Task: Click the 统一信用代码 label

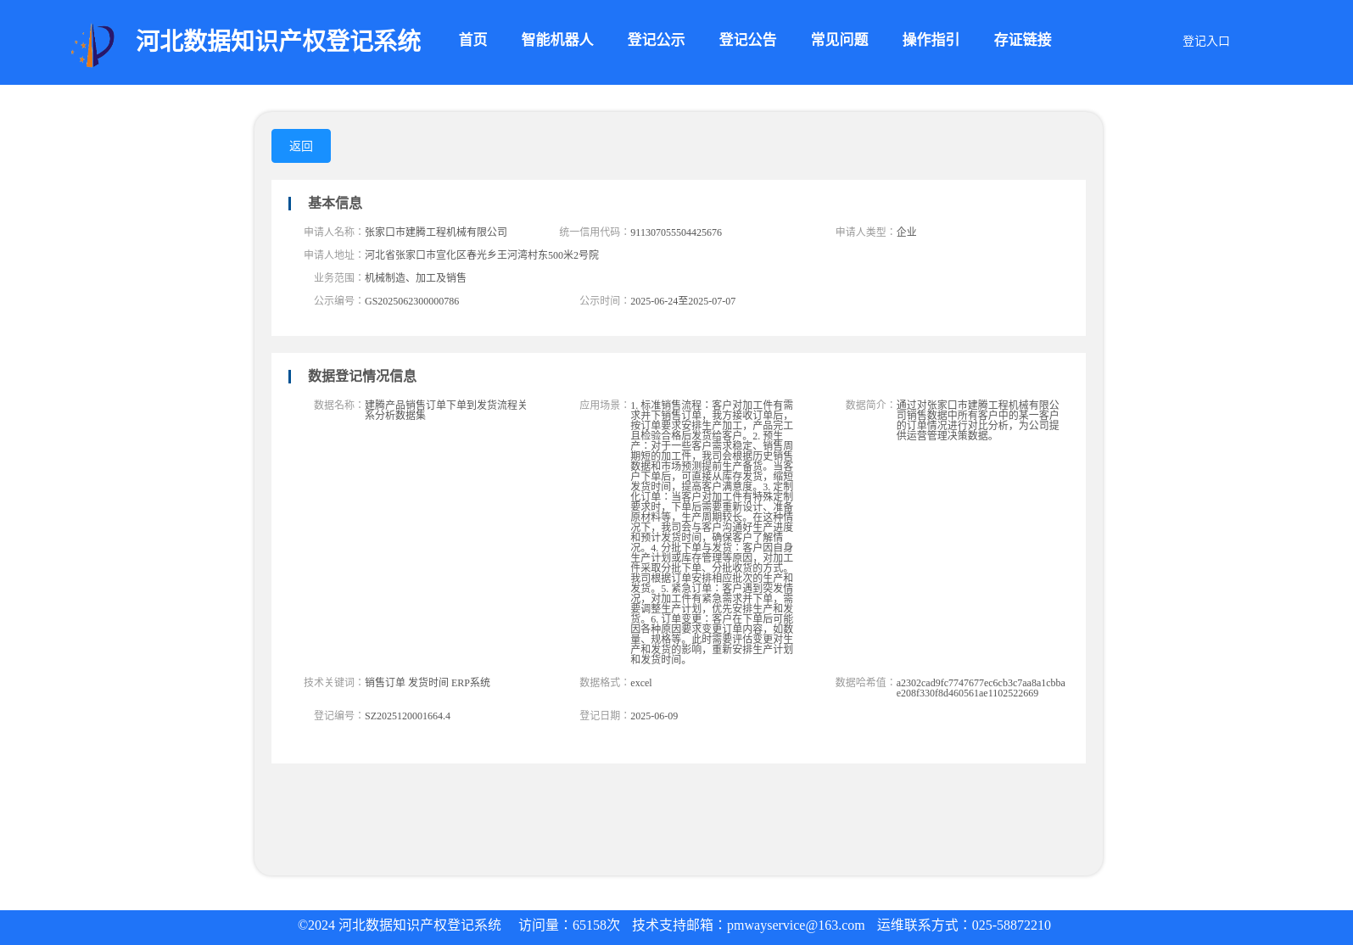Action: (595, 232)
